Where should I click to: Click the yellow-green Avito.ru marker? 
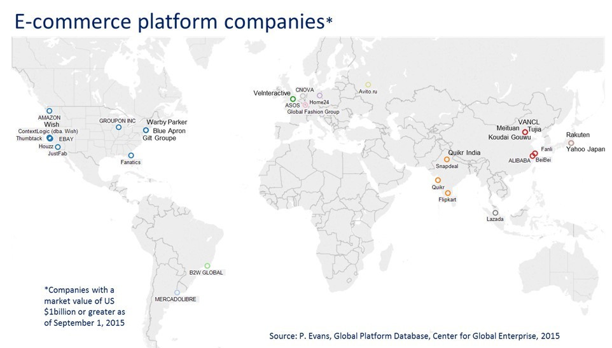click(368, 85)
